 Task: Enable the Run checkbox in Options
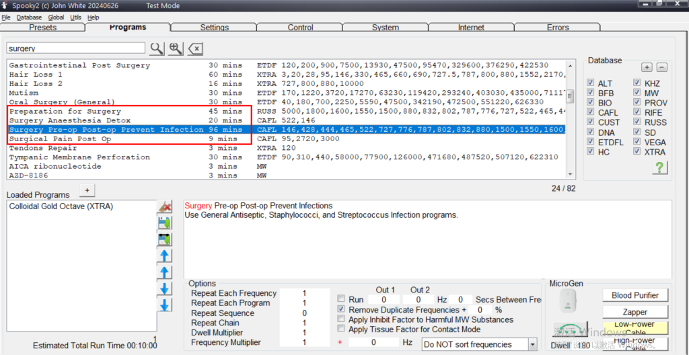[x=340, y=299]
